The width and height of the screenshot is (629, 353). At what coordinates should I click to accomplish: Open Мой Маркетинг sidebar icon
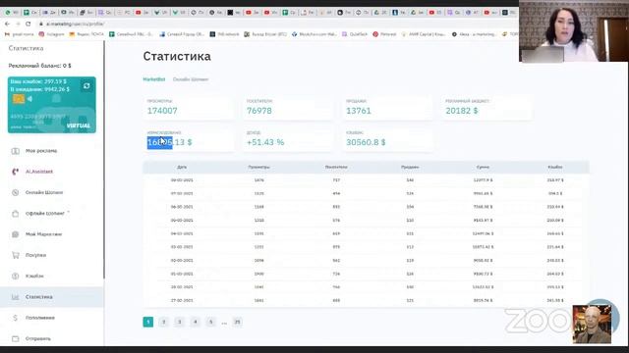pyautogui.click(x=16, y=234)
